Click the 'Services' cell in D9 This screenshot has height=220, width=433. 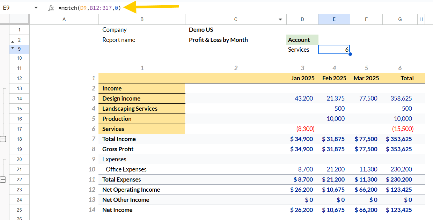point(302,50)
